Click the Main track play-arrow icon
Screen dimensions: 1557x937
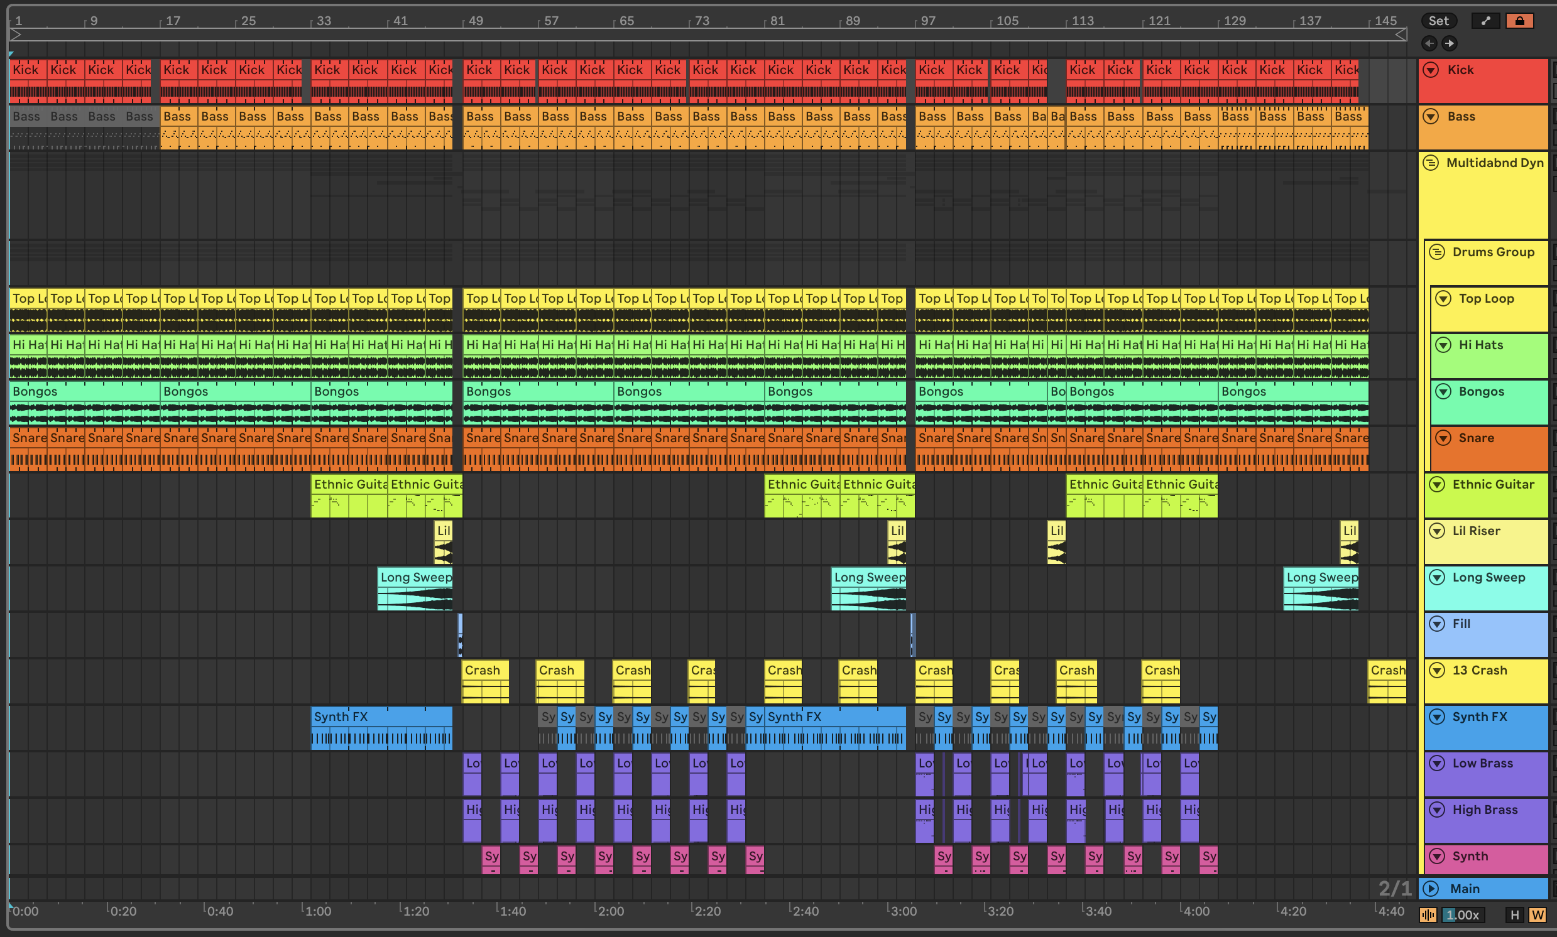pyautogui.click(x=1431, y=889)
